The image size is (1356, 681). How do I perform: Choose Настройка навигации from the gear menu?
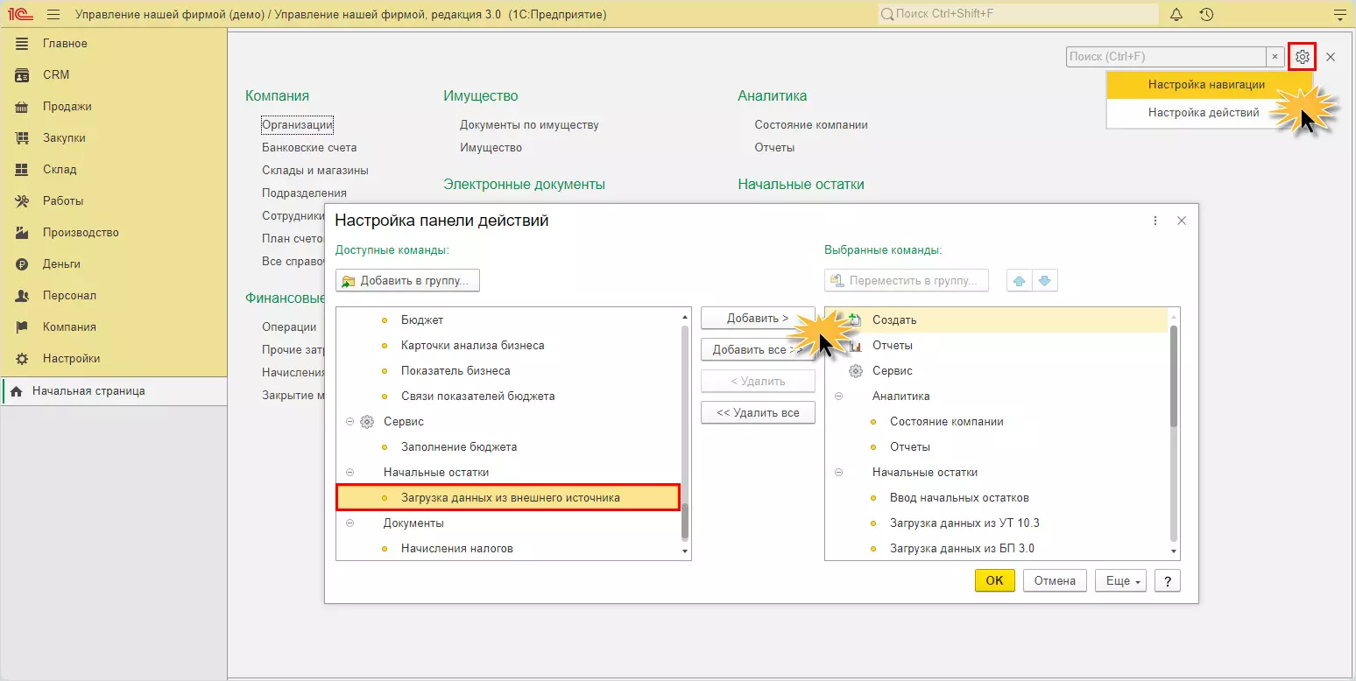(x=1210, y=85)
